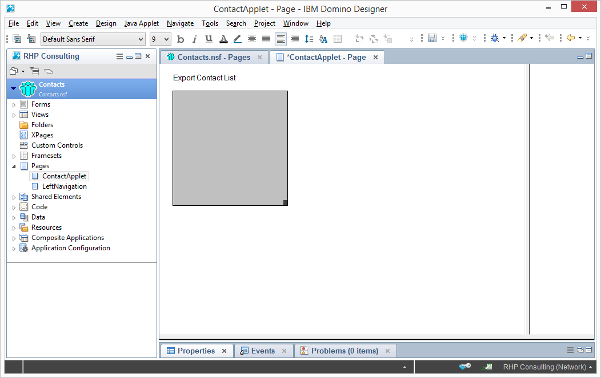Viewport: 601px width, 378px height.
Task: Click the line spacing icon
Action: click(x=309, y=39)
